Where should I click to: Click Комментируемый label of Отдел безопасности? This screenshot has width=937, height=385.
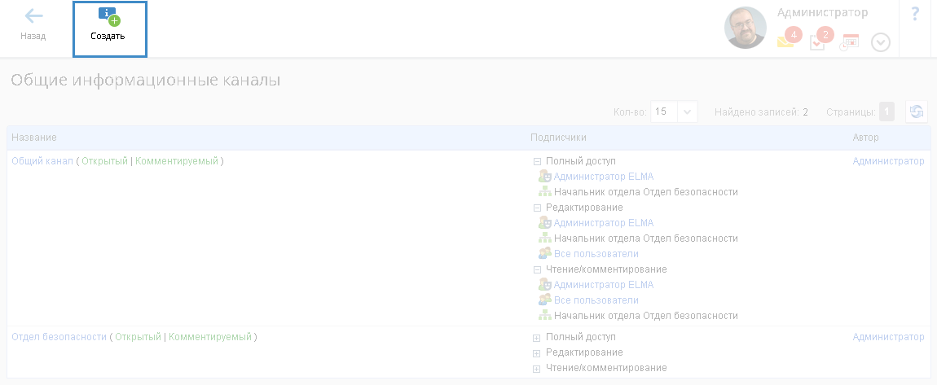(x=210, y=337)
